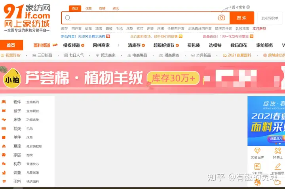Select the 商铺 search tab
This screenshot has width=285, height=189.
click(102, 8)
